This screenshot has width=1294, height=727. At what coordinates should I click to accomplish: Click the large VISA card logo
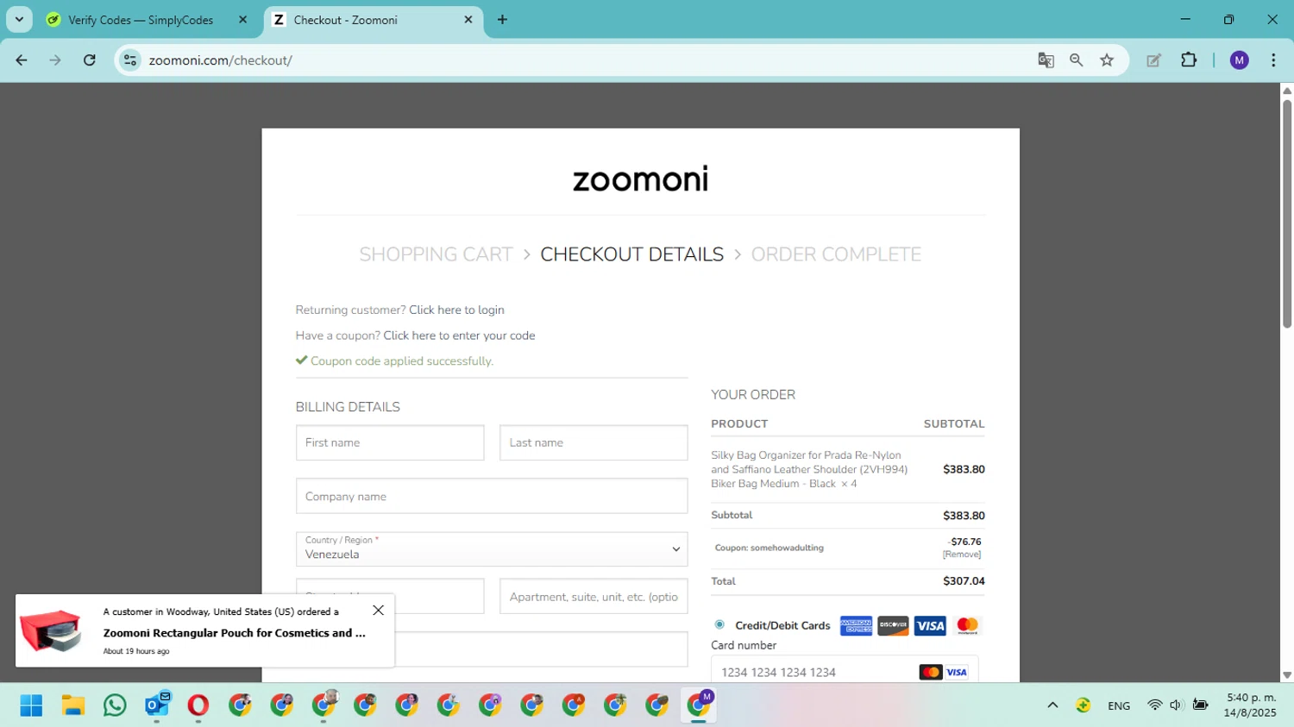(x=930, y=626)
